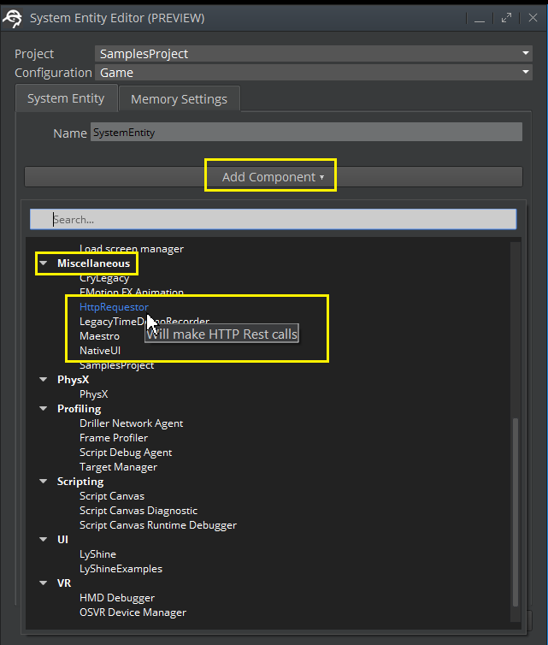Screen dimensions: 548x645
Task: Switch to the System Entity tab
Action: [x=66, y=98]
